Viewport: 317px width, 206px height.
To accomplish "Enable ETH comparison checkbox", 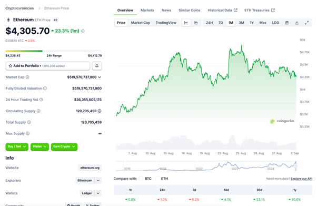I will [x=157, y=179].
